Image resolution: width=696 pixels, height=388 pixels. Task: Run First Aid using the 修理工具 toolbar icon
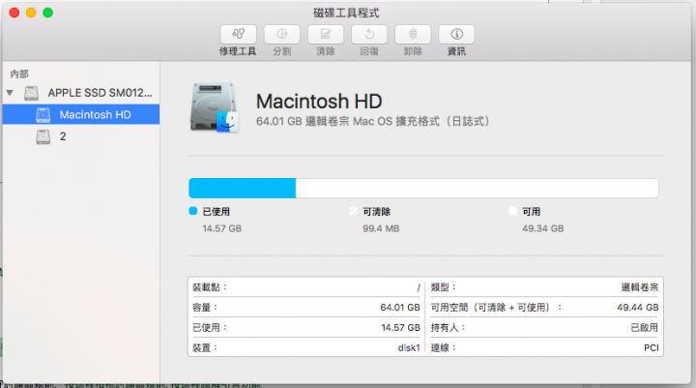239,34
